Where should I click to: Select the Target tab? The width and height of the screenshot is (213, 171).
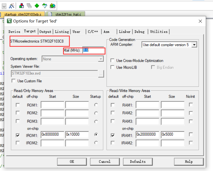coord(30,31)
